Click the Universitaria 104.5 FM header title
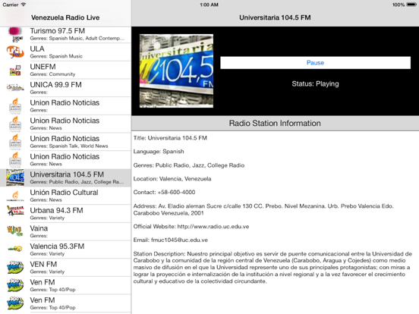This screenshot has width=419, height=314. pos(275,17)
